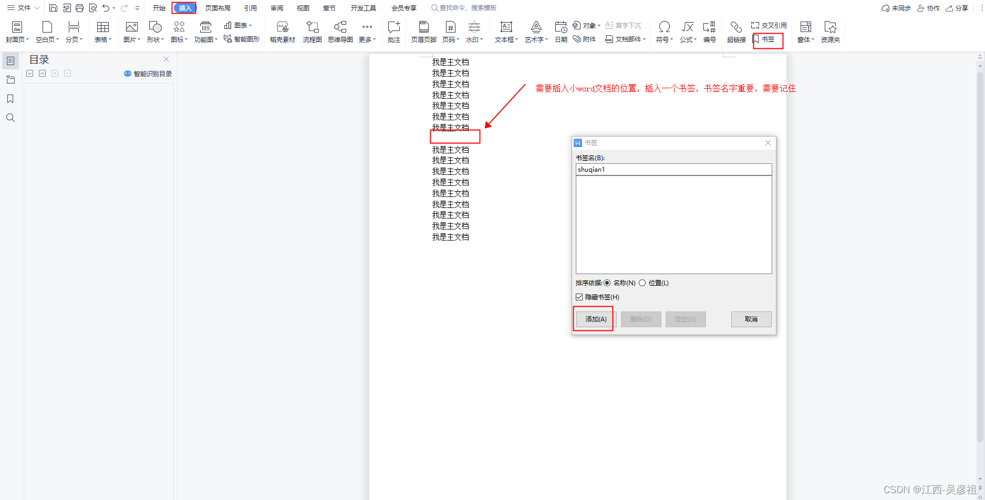Click the Header and Footer (页眉页脚) icon
This screenshot has height=500, width=985.
point(423,32)
